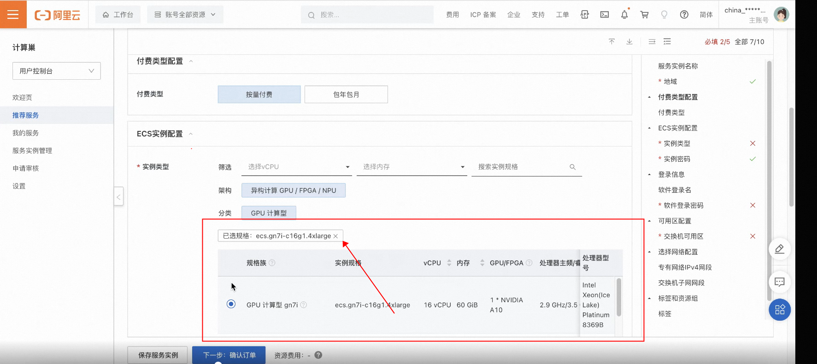This screenshot has width=817, height=364.
Task: Click 下一步：确认订单 button
Action: (x=229, y=355)
